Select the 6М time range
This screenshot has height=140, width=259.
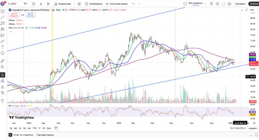[x=29, y=128]
